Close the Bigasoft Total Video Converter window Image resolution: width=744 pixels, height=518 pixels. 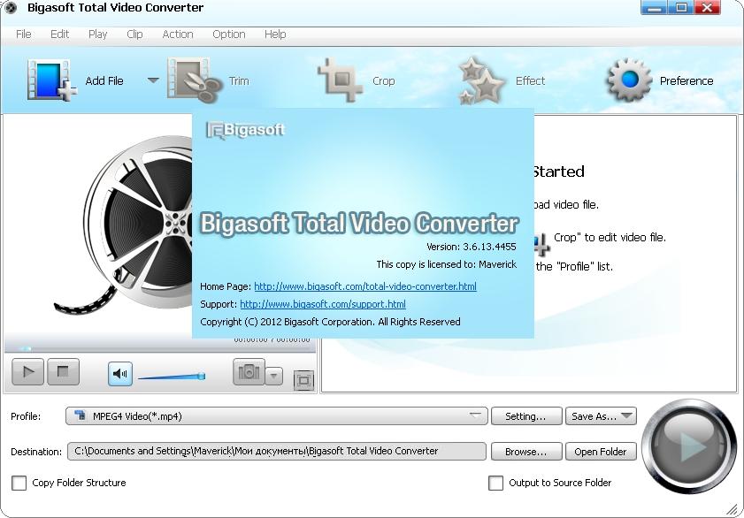708,8
